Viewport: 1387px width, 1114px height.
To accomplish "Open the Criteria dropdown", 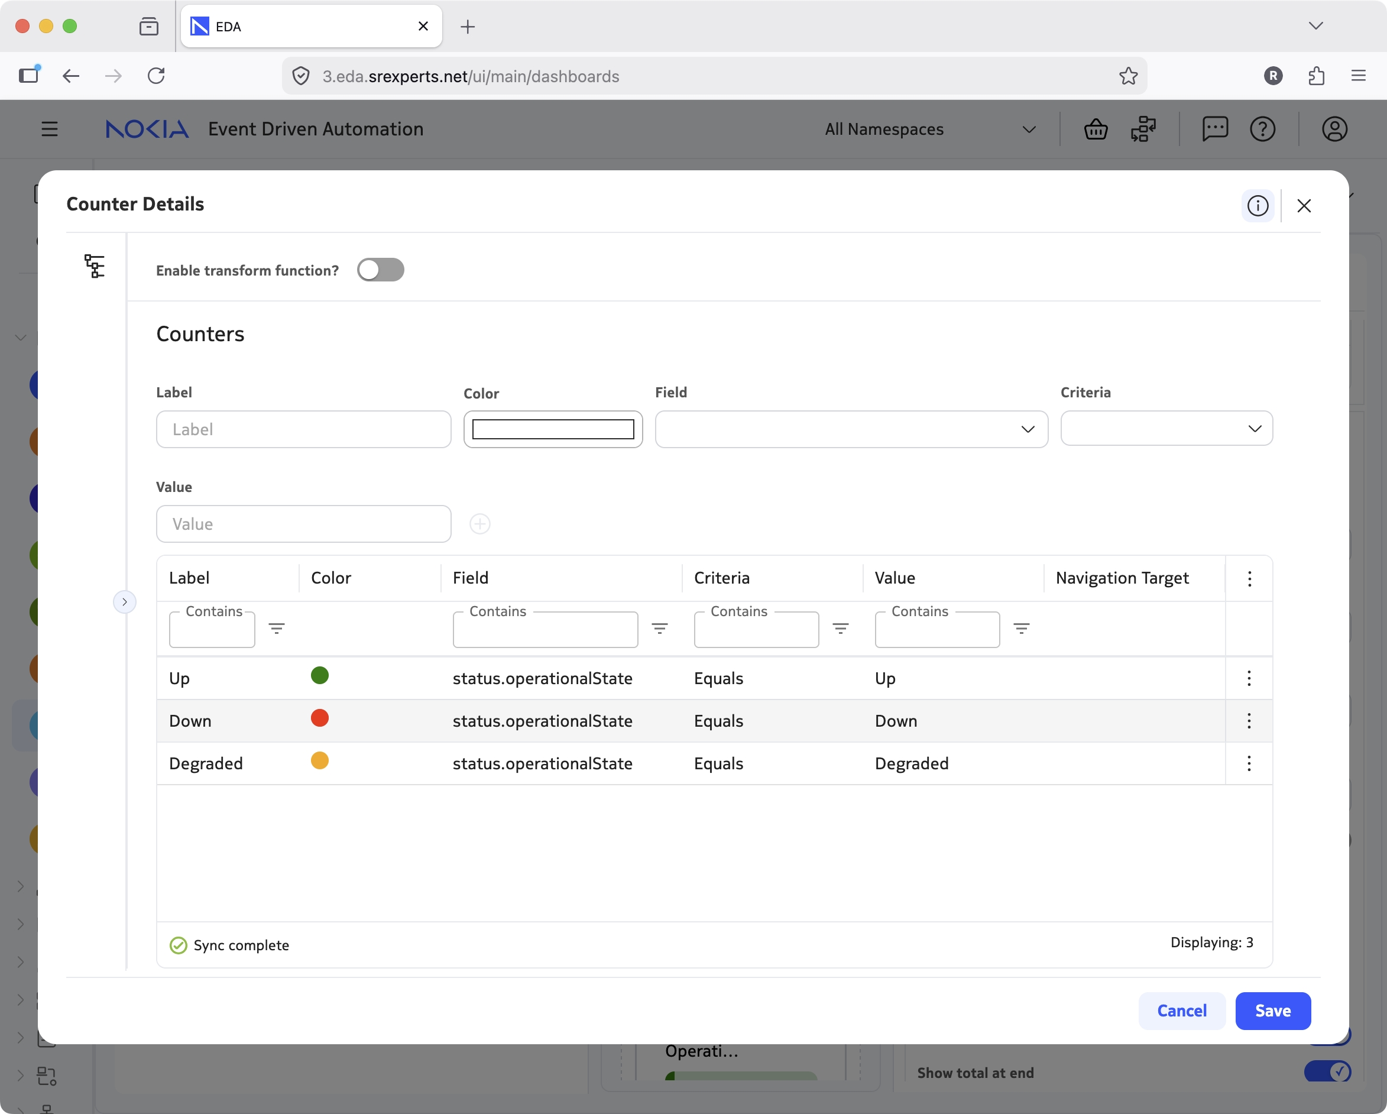I will coord(1166,428).
